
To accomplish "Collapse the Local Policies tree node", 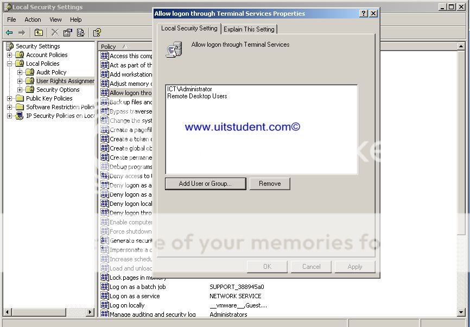I will click(9, 64).
